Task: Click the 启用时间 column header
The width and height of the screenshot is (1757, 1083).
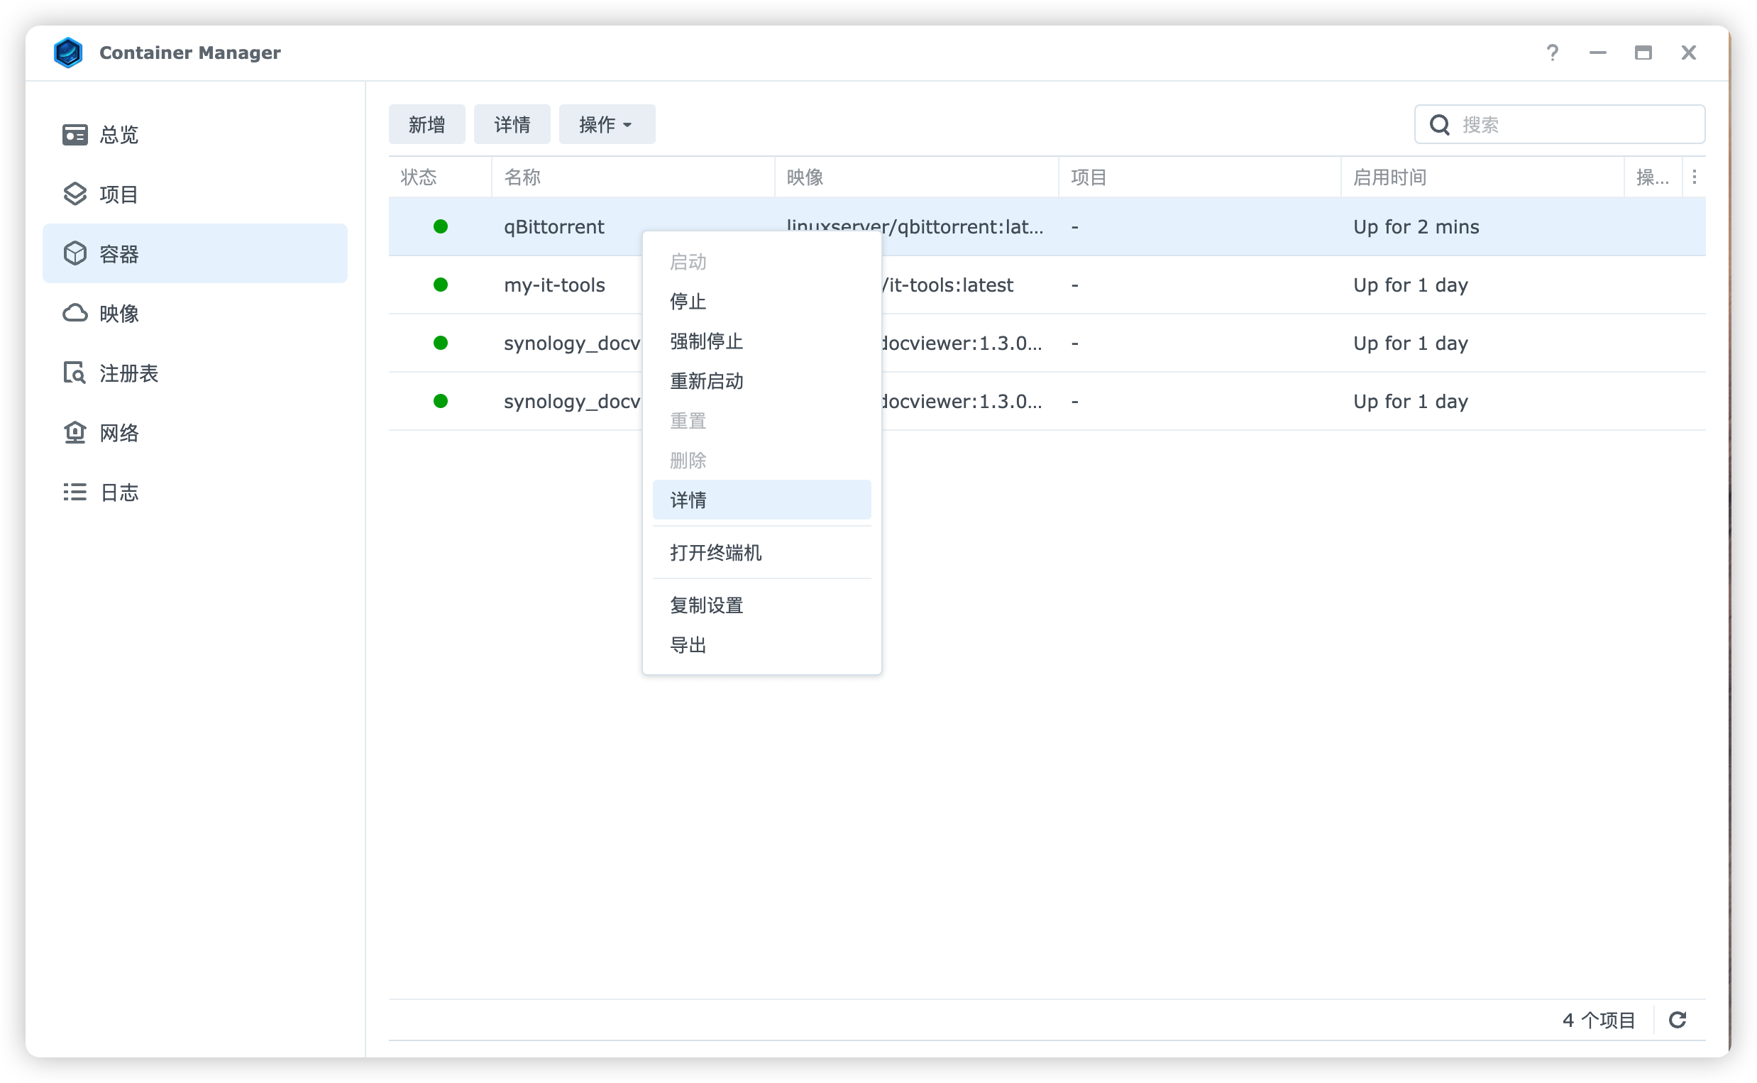Action: [x=1389, y=177]
